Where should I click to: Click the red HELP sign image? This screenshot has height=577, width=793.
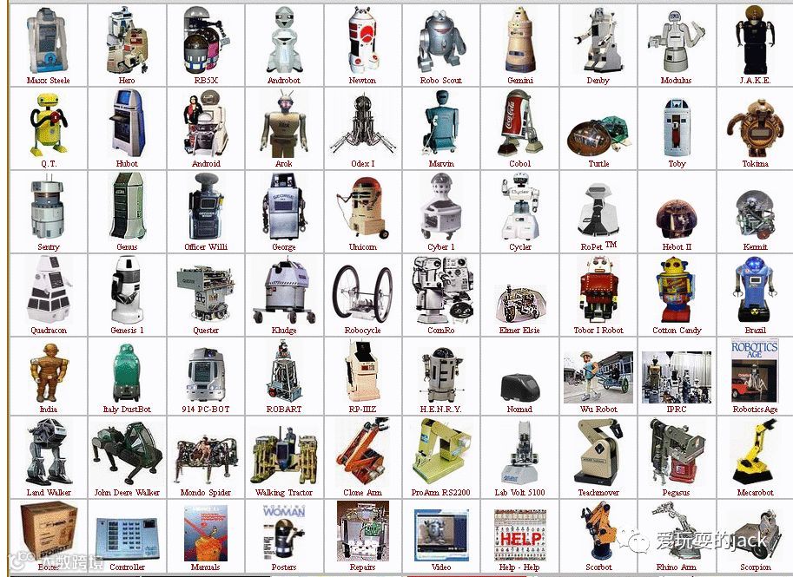coord(520,535)
